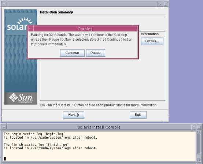Image resolution: width=203 pixels, height=164 pixels.
Task: Exit the installation wizard
Action: 138,115
